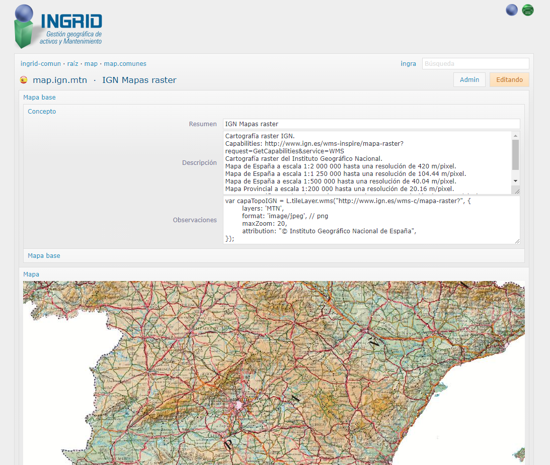This screenshot has width=550, height=465.
Task: Click 'Gestión geográfica de activos' tagline
Action: tap(71, 38)
